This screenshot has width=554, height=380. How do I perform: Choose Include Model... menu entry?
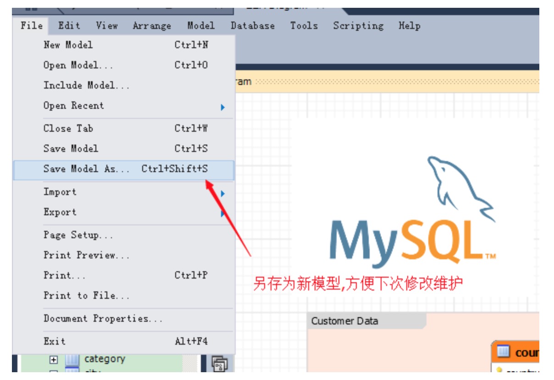[x=124, y=85]
